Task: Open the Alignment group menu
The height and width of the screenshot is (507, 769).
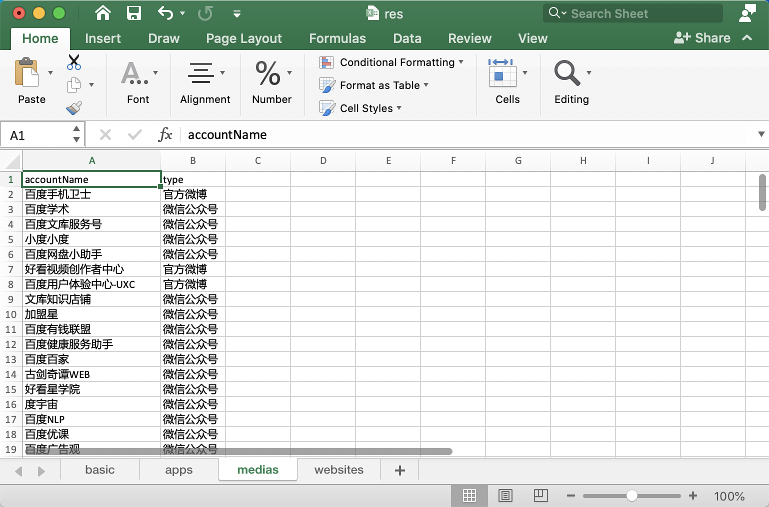Action: tap(205, 82)
